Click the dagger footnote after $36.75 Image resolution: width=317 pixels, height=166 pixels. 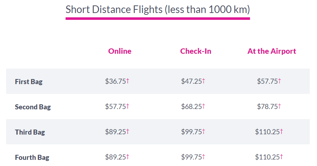(x=128, y=81)
